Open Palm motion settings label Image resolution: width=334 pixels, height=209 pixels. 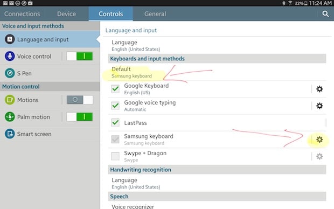pos(33,117)
